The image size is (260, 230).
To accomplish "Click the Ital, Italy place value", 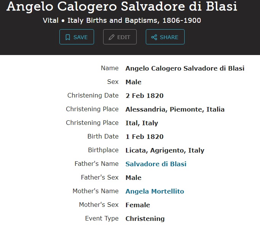I will 142,123.
